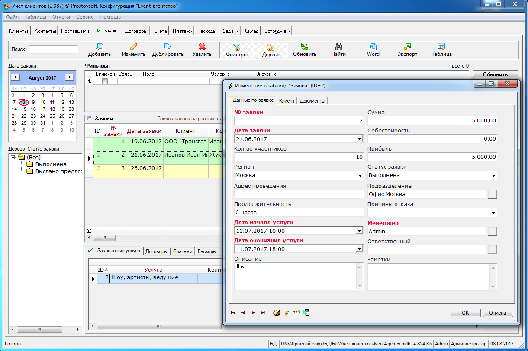Click the red Удалить delete icon
The height and width of the screenshot is (351, 528).
[202, 47]
